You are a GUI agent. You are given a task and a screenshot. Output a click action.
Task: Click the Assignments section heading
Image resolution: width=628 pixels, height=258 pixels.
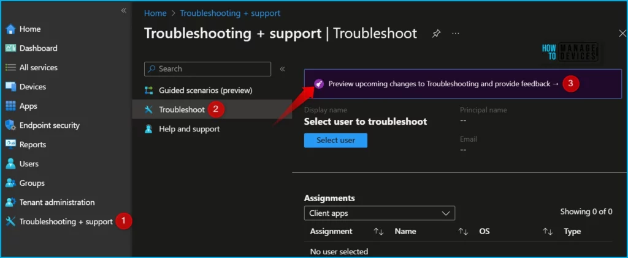click(329, 198)
